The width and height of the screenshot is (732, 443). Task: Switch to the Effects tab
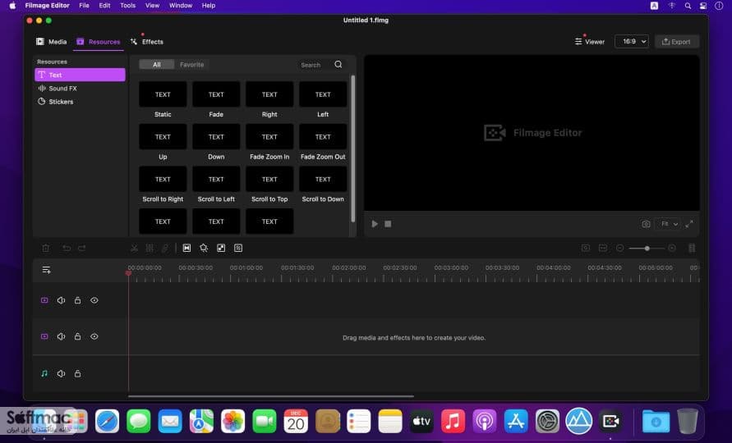pos(146,42)
